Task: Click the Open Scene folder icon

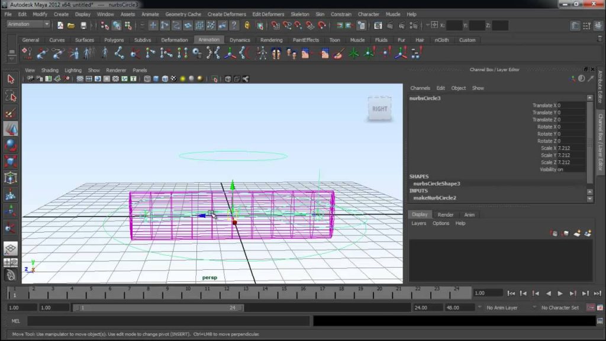Action: 71,25
